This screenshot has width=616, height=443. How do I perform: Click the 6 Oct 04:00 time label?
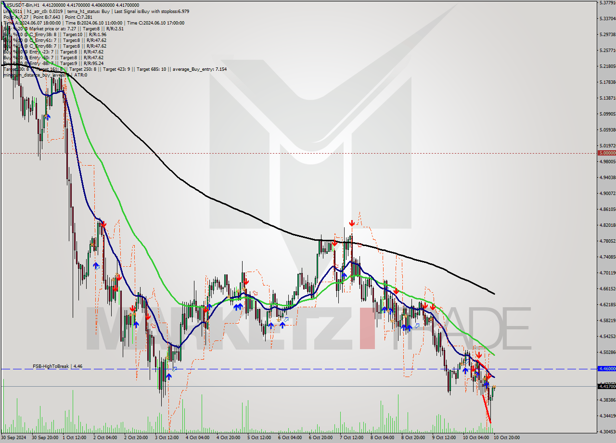tap(290, 438)
